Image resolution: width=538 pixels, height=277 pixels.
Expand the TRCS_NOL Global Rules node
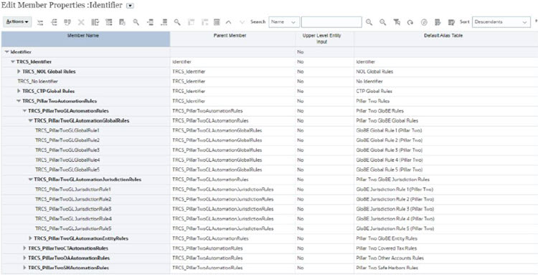(x=19, y=72)
